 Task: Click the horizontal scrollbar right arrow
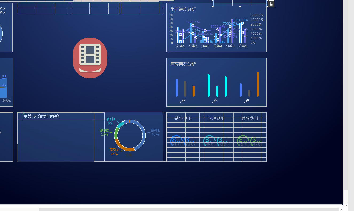(x=341, y=209)
